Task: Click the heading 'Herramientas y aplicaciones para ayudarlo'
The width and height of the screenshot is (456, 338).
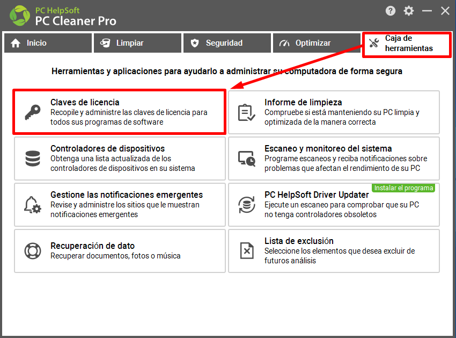Action: coord(227,71)
